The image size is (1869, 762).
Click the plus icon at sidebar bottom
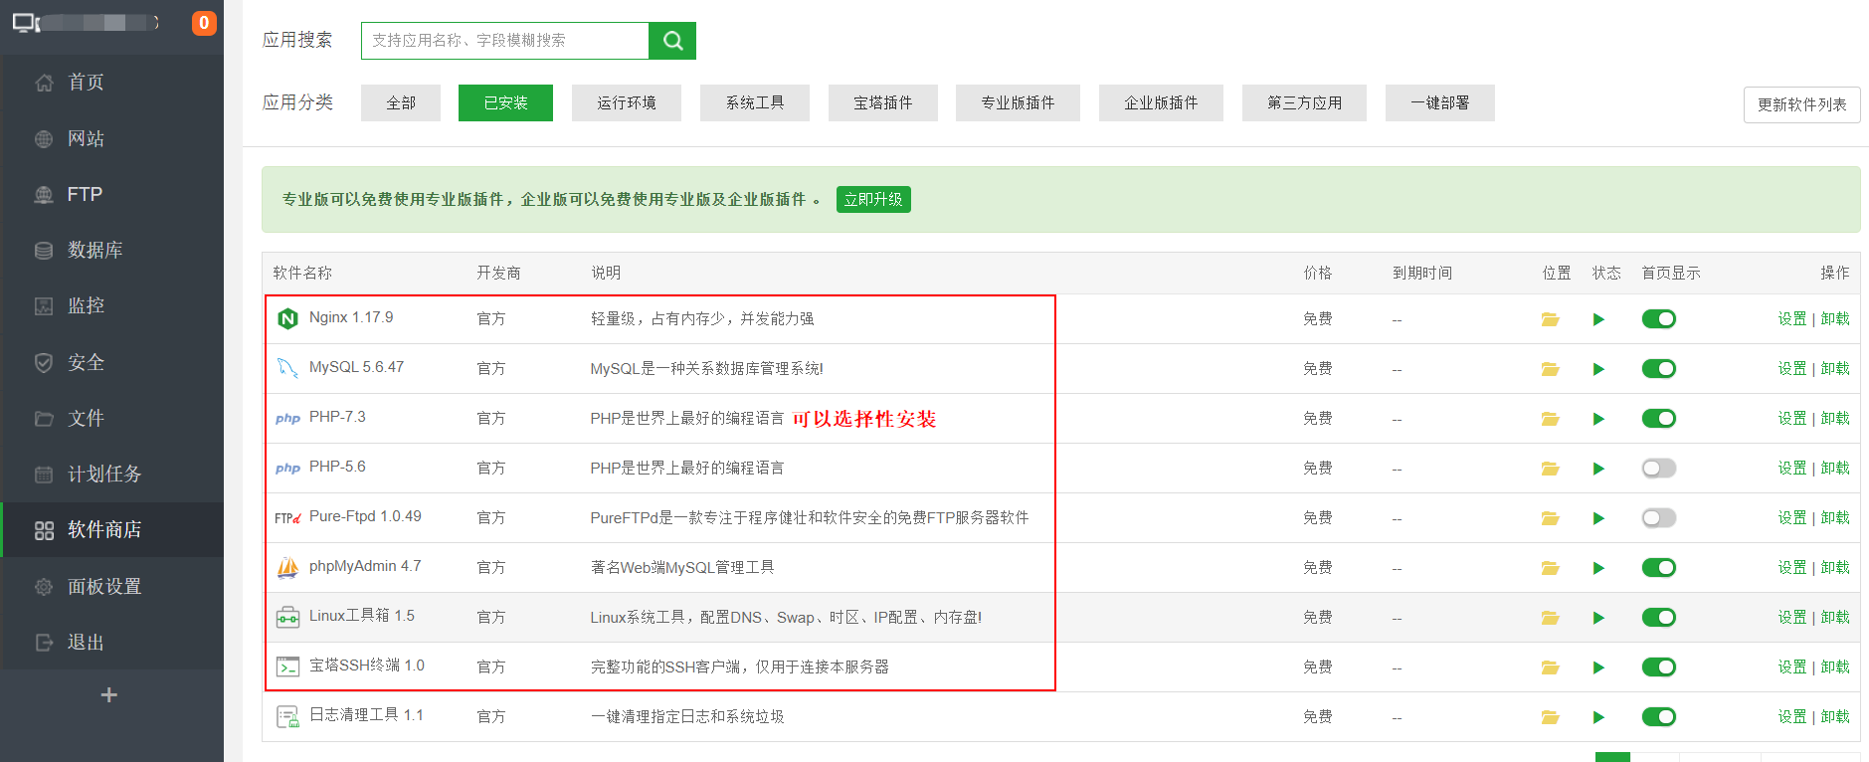click(x=109, y=694)
